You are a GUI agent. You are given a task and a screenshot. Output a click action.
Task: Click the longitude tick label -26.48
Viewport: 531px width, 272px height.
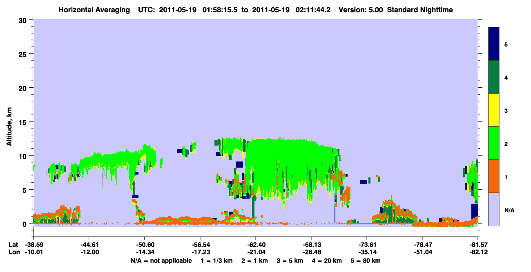311,252
